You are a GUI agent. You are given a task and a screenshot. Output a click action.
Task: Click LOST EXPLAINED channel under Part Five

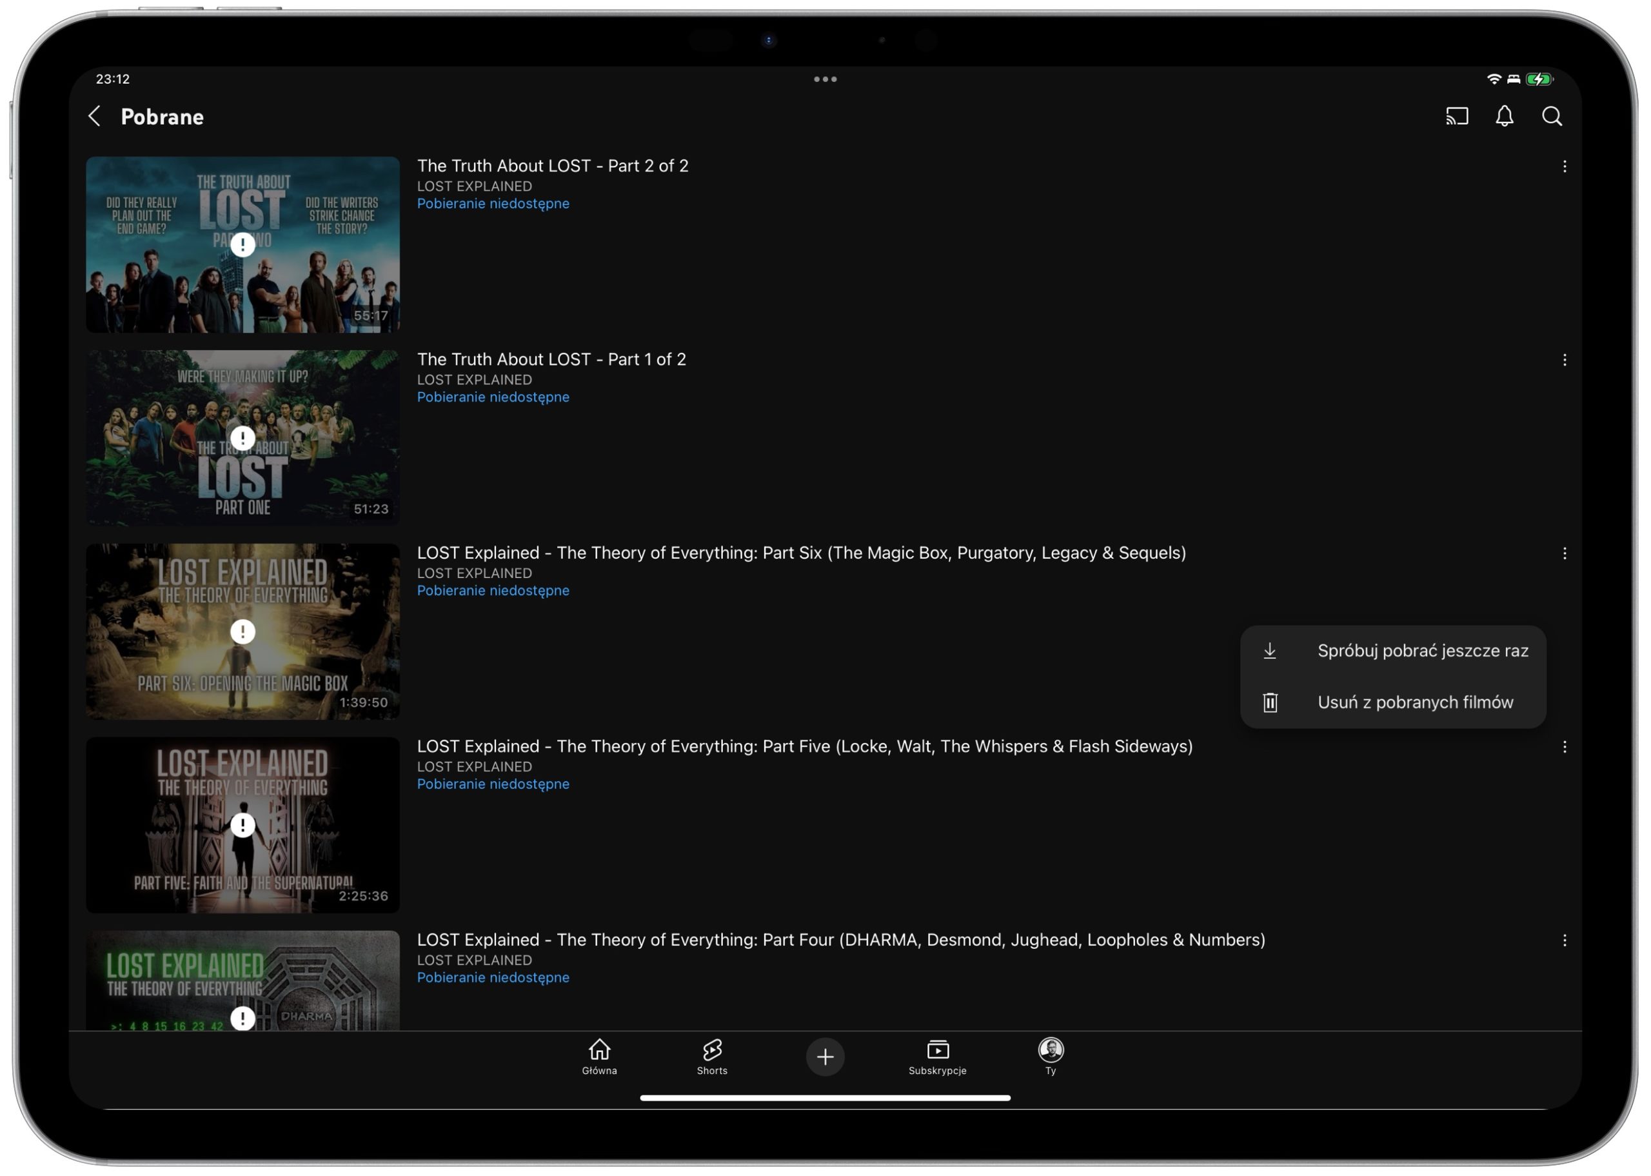pos(474,766)
